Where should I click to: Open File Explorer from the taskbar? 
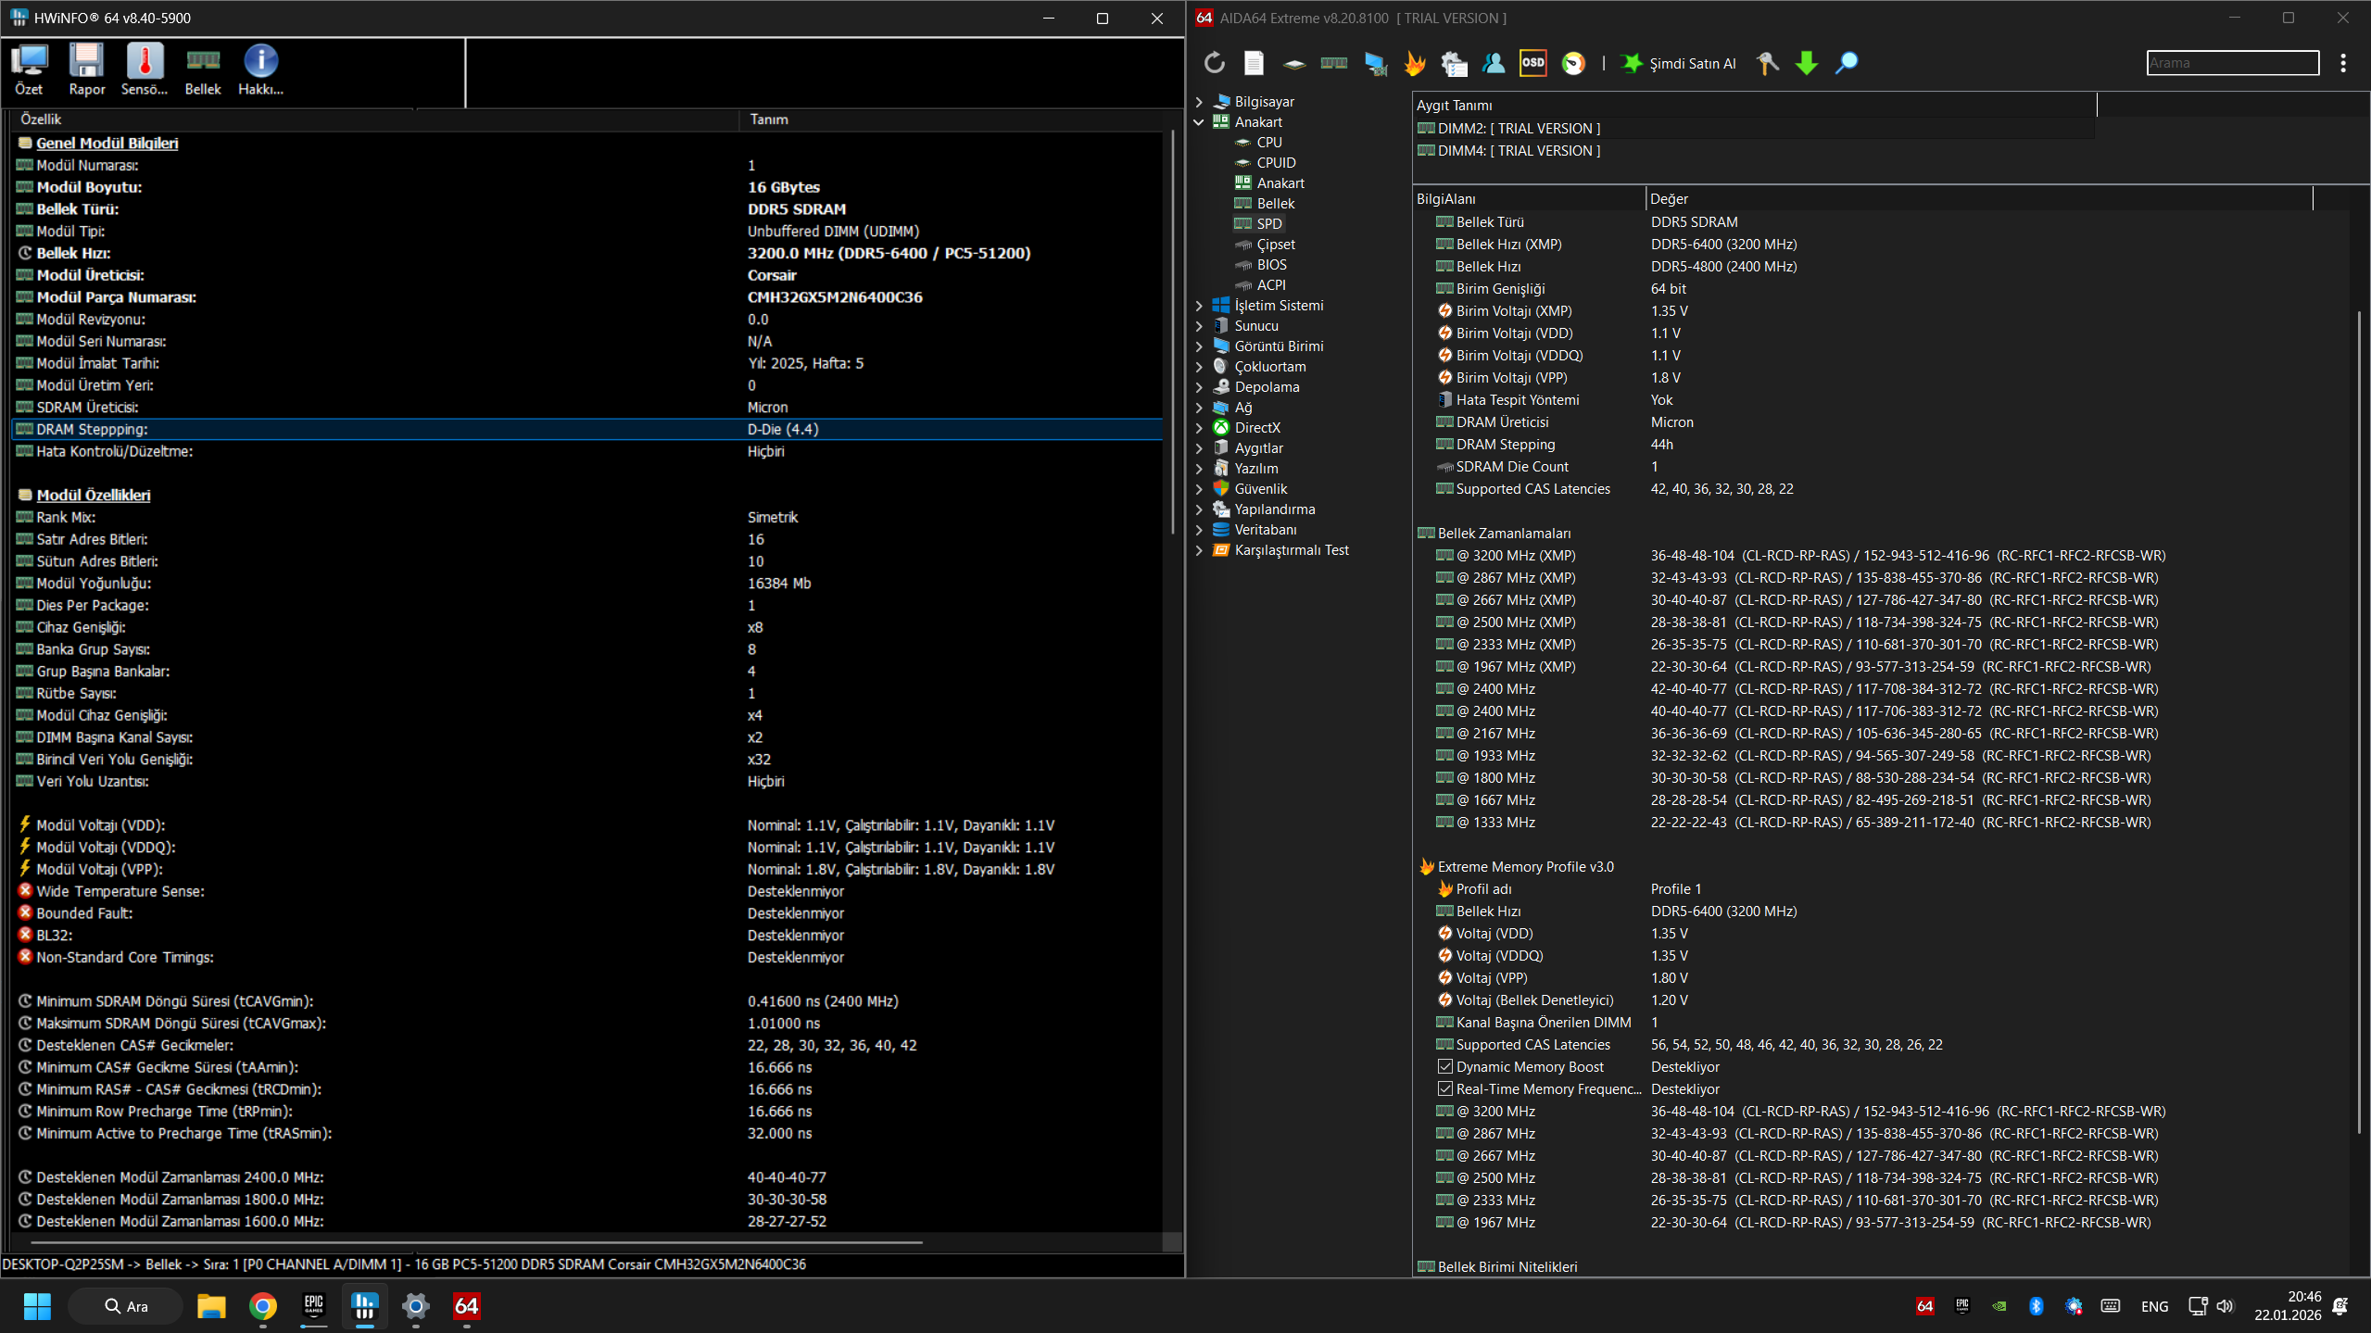[211, 1306]
